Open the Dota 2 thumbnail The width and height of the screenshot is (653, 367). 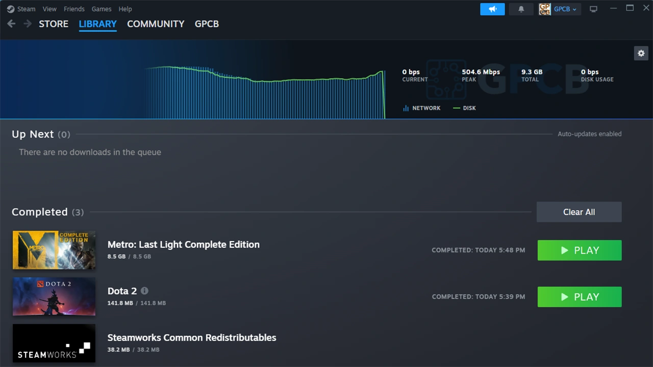54,297
